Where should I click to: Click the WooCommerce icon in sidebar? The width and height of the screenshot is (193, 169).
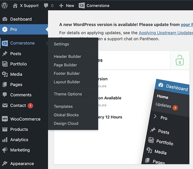pyautogui.click(x=5, y=119)
